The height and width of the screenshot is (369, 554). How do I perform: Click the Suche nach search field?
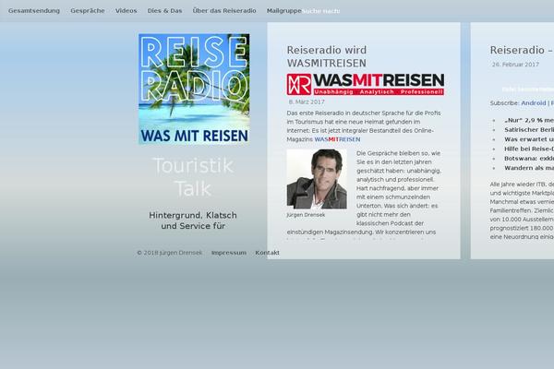pos(320,11)
